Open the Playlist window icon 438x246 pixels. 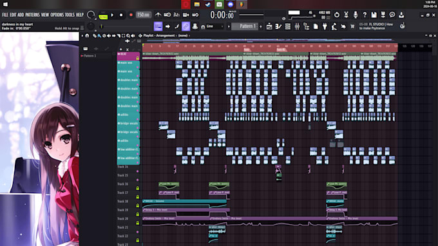269,26
